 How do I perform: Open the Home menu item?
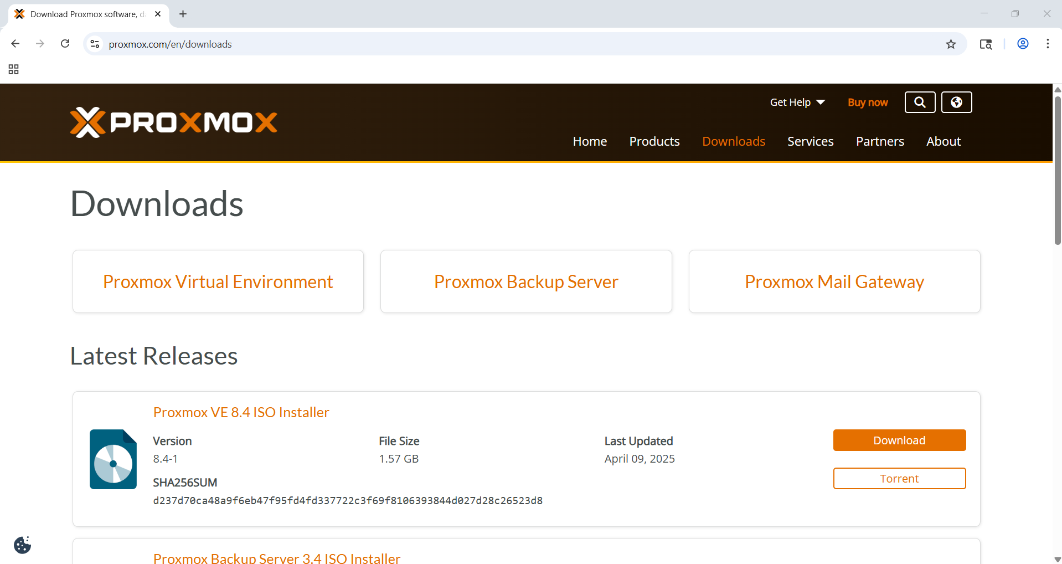pos(590,141)
